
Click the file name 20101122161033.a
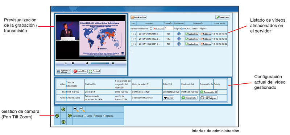(x=149, y=39)
